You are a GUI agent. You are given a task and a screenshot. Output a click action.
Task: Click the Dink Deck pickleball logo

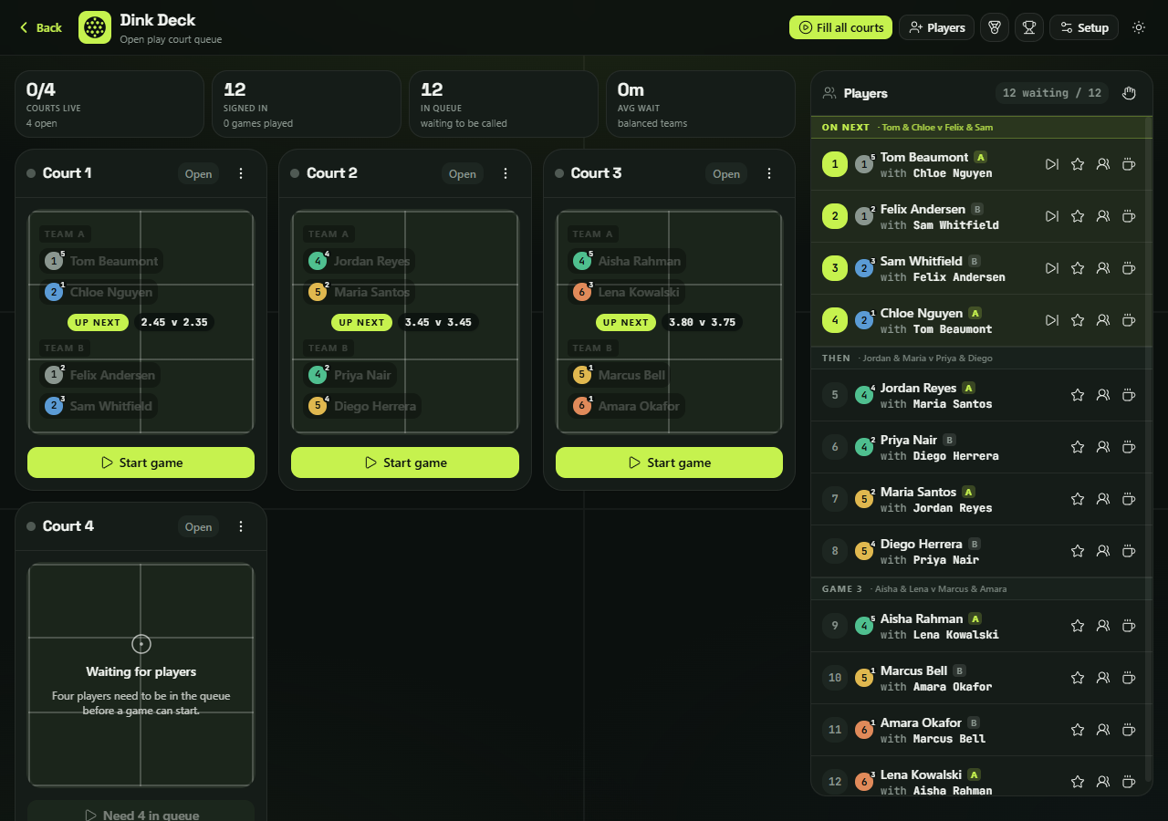coord(95,27)
